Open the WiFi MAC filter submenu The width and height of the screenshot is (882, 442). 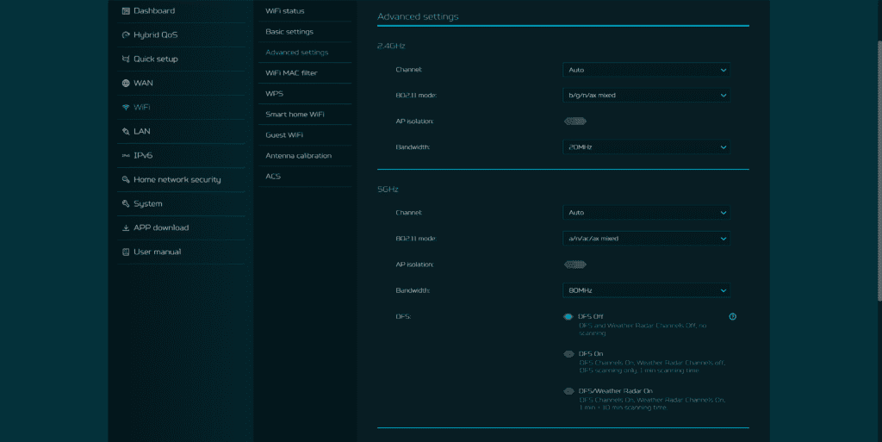point(291,73)
